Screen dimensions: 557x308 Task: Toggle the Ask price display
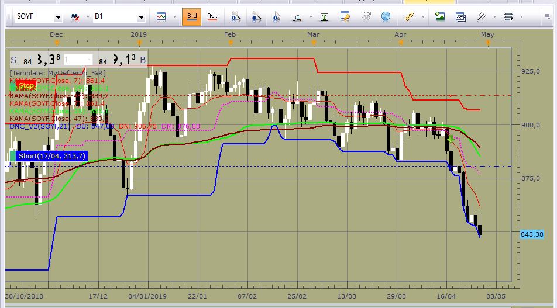[x=212, y=17]
